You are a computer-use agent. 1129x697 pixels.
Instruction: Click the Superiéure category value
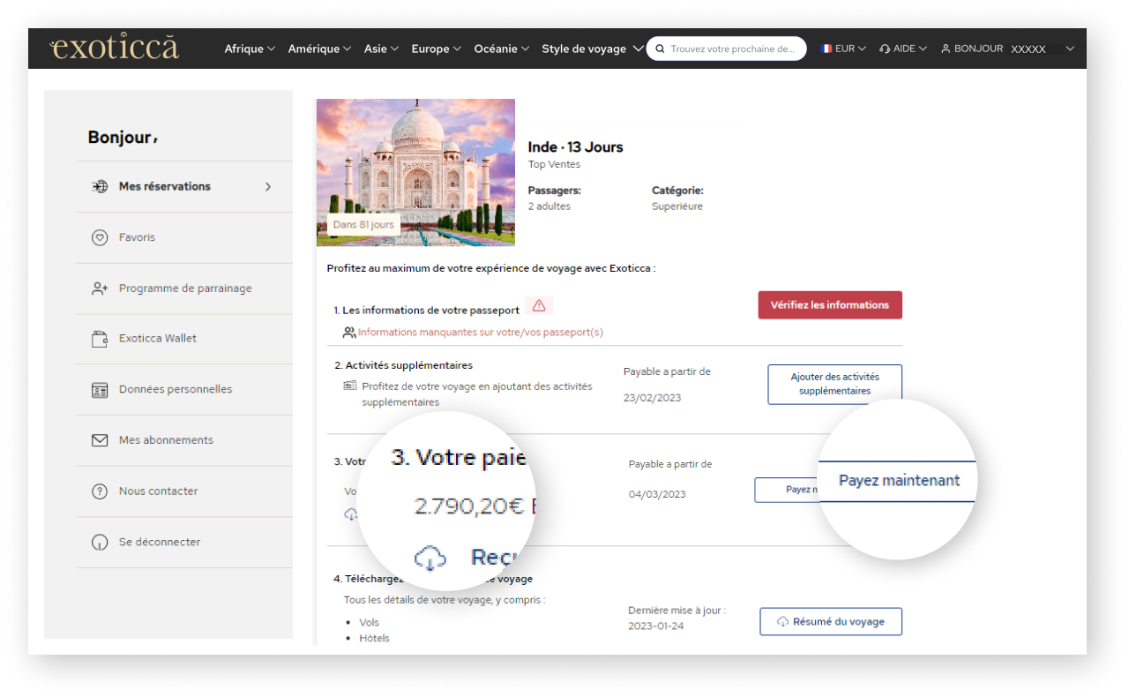pyautogui.click(x=677, y=206)
